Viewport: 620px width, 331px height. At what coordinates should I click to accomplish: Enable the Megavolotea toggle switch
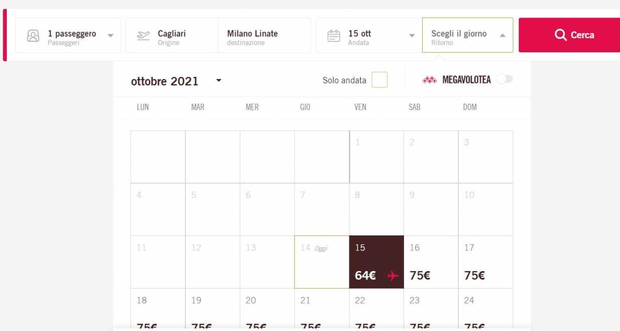[504, 80]
